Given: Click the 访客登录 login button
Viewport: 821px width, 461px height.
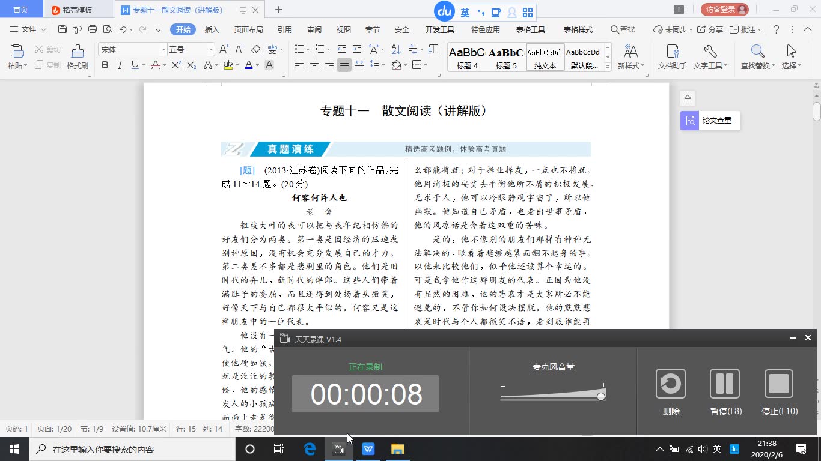Looking at the screenshot, I should click(x=724, y=10).
